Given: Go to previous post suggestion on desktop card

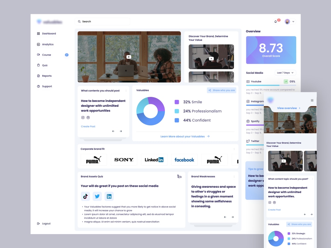Looking at the screenshot, I should click(x=113, y=131).
